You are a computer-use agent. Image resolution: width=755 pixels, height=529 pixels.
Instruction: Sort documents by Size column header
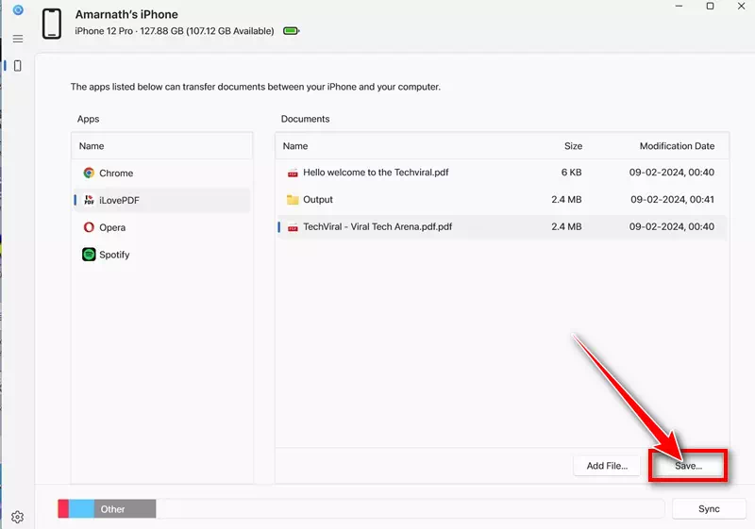coord(573,146)
